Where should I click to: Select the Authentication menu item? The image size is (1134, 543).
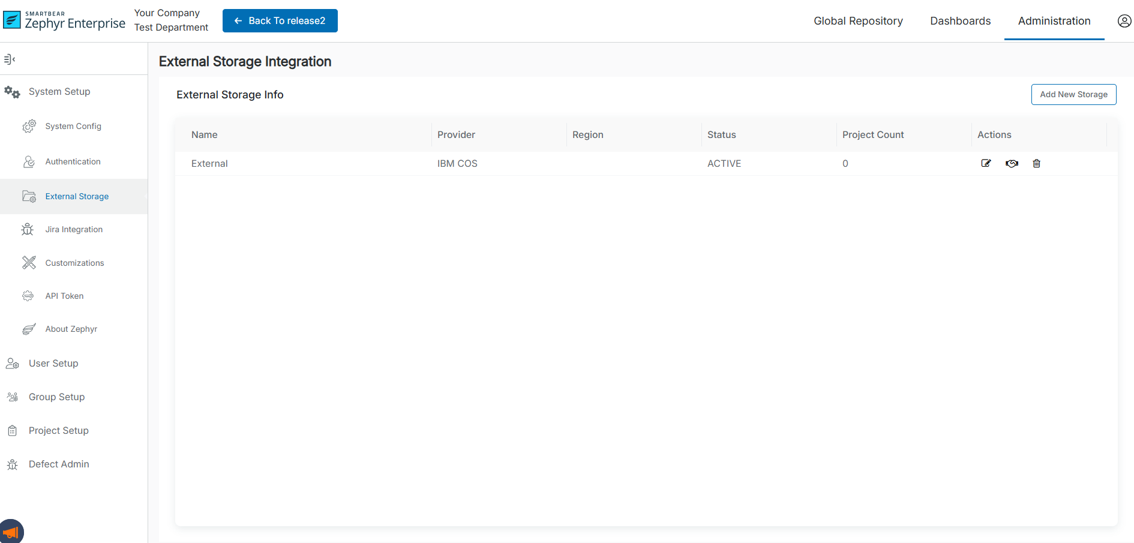coord(73,162)
